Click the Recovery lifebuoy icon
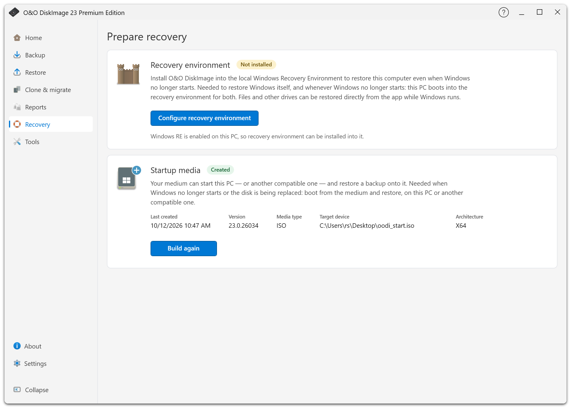This screenshot has height=408, width=571. click(x=17, y=124)
